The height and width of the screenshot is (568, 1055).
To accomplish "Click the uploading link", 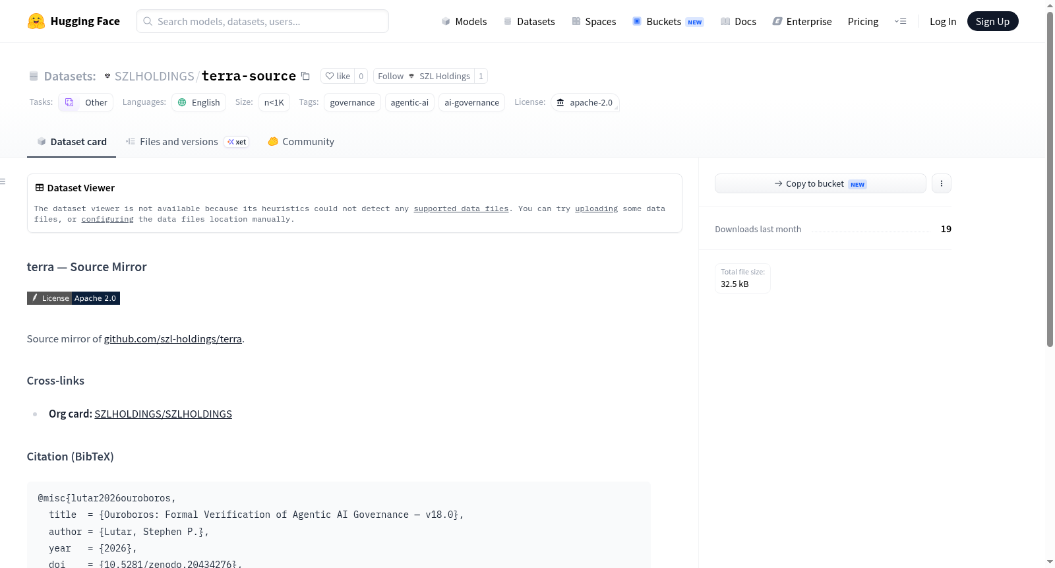I will 596,208.
